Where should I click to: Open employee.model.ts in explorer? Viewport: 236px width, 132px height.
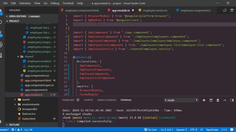(x=39, y=61)
